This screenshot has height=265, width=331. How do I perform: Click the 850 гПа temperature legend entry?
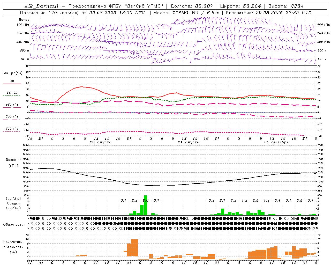[12, 105]
